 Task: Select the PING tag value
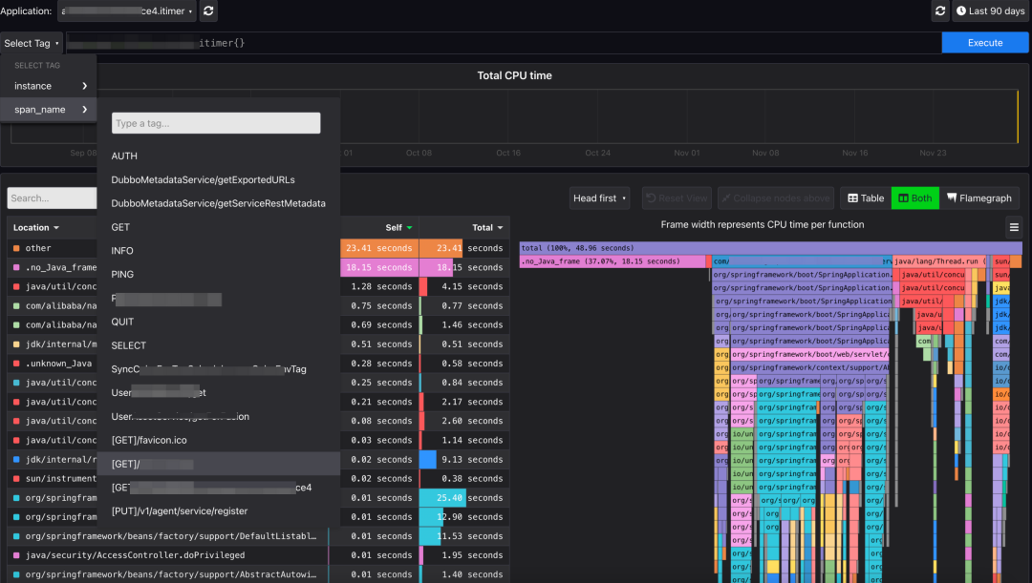[219, 275]
